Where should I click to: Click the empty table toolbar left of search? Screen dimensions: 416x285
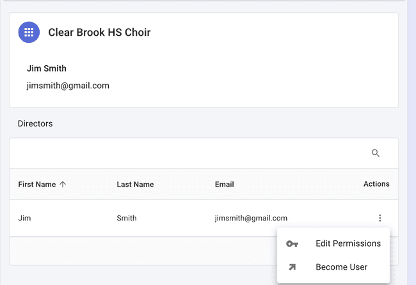[x=186, y=153]
